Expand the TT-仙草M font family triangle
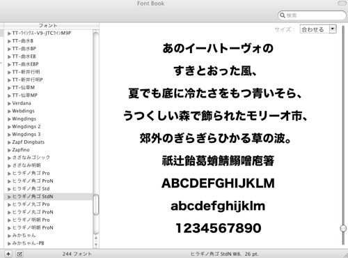Image resolution: width=348 pixels, height=258 pixels. [9, 88]
